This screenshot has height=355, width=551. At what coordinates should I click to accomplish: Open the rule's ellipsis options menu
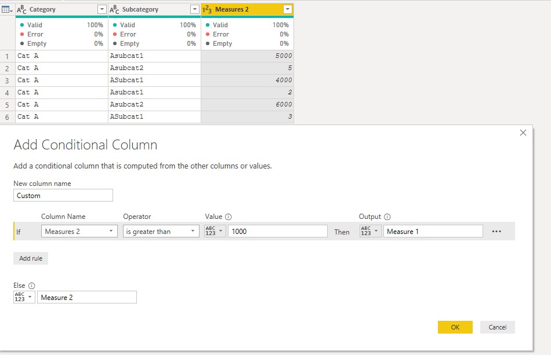(x=496, y=232)
